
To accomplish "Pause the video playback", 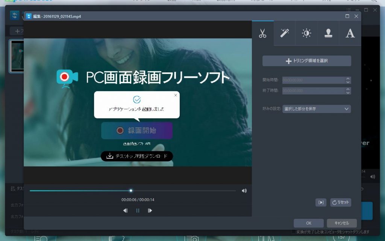I will (138, 211).
